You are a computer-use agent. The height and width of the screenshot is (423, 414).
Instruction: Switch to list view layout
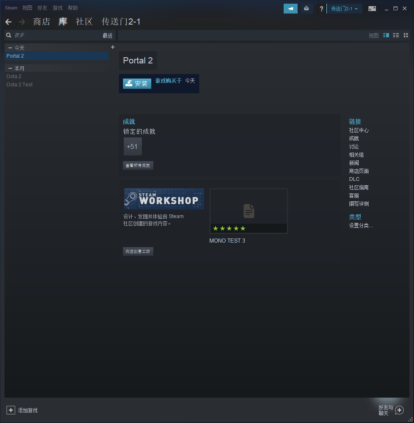coord(396,35)
